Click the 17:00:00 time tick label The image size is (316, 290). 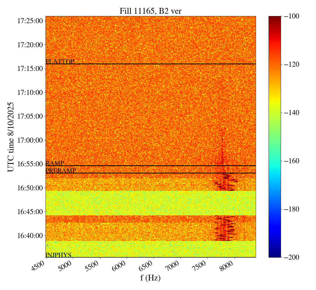coord(30,140)
